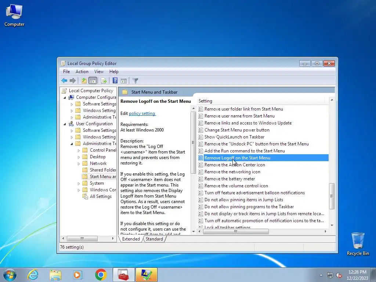The height and width of the screenshot is (282, 376).
Task: Select Remove user folder link from Start Menu
Action: click(244, 109)
